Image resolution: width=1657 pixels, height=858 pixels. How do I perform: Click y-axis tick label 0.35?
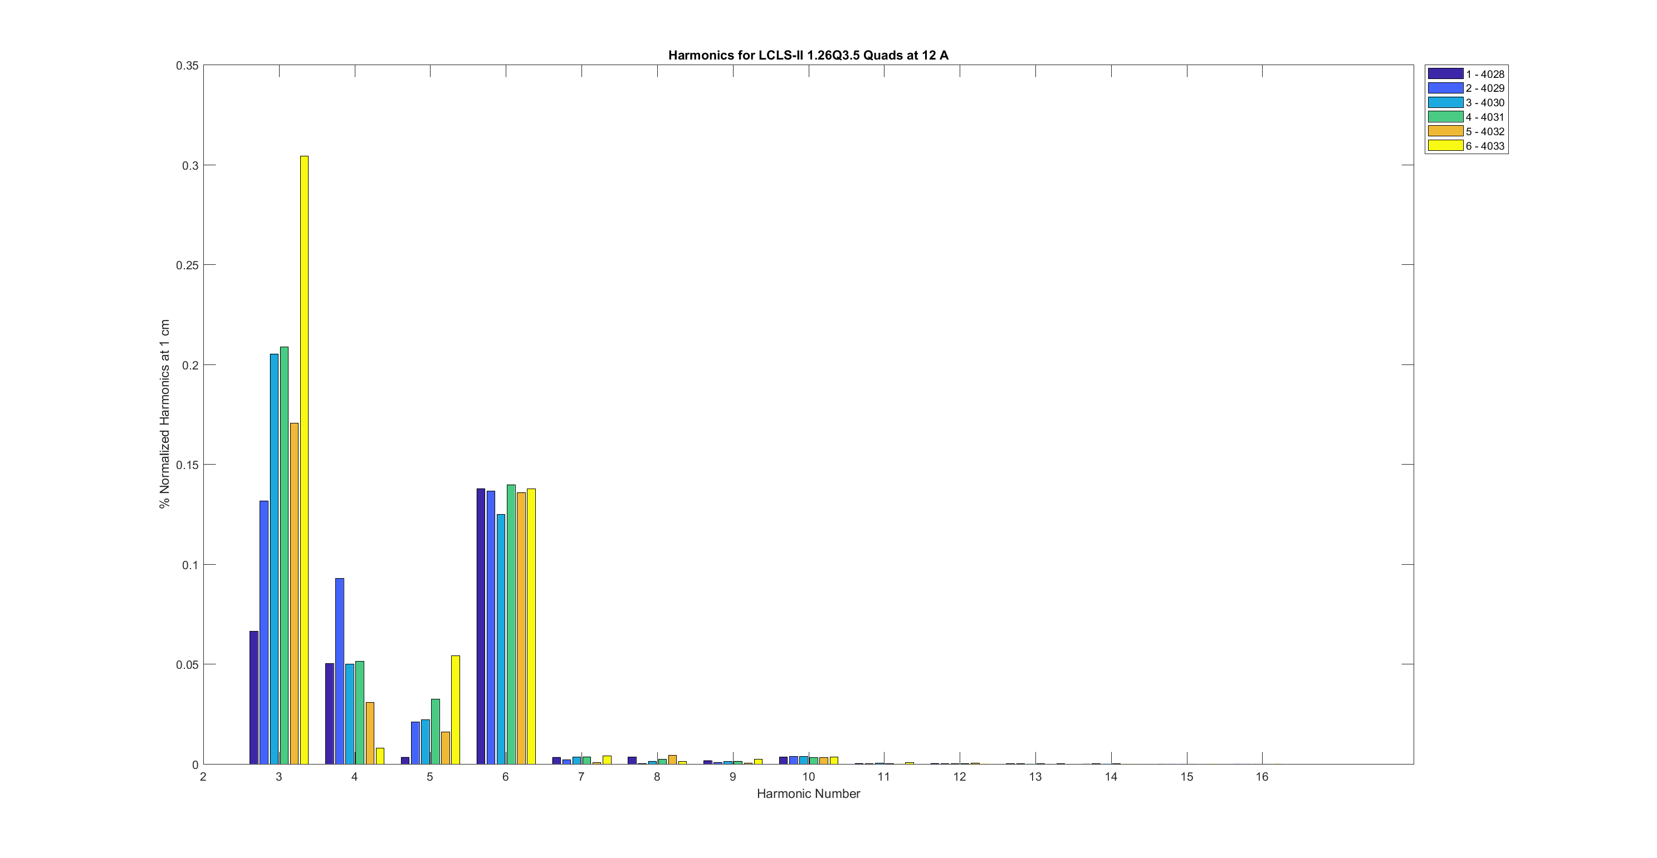187,66
